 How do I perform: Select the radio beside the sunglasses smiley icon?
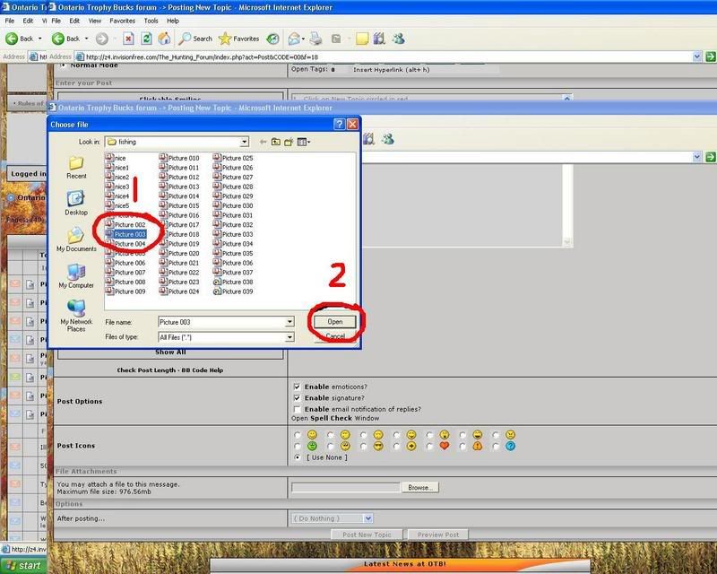364,447
